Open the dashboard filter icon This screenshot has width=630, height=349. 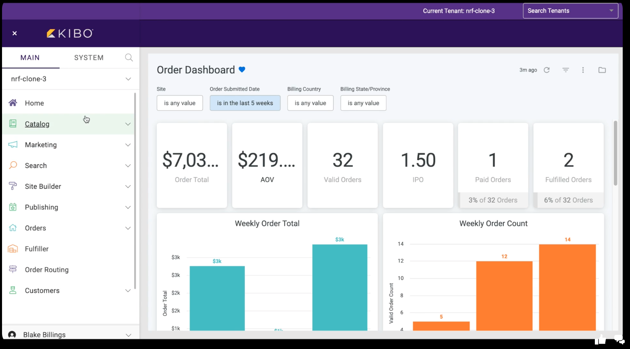coord(566,70)
